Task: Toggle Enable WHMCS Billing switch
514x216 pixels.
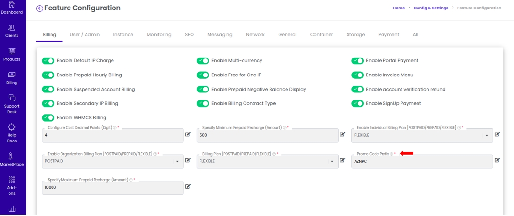Action: (x=48, y=117)
